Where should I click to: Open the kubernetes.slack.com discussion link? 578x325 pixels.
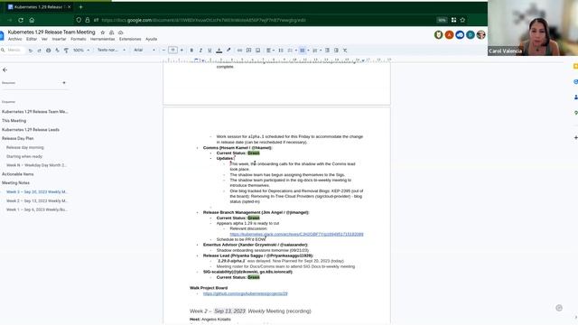(296, 234)
